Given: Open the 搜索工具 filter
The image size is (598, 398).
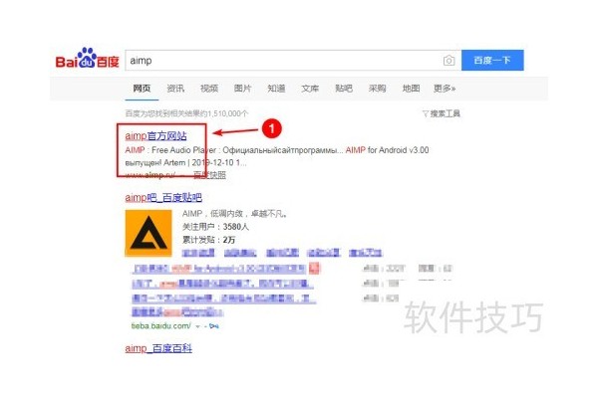Looking at the screenshot, I should pyautogui.click(x=442, y=113).
